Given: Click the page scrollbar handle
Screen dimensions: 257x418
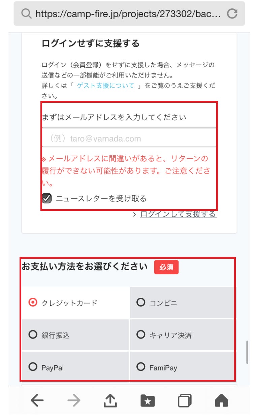Looking at the screenshot, I should pos(248,352).
